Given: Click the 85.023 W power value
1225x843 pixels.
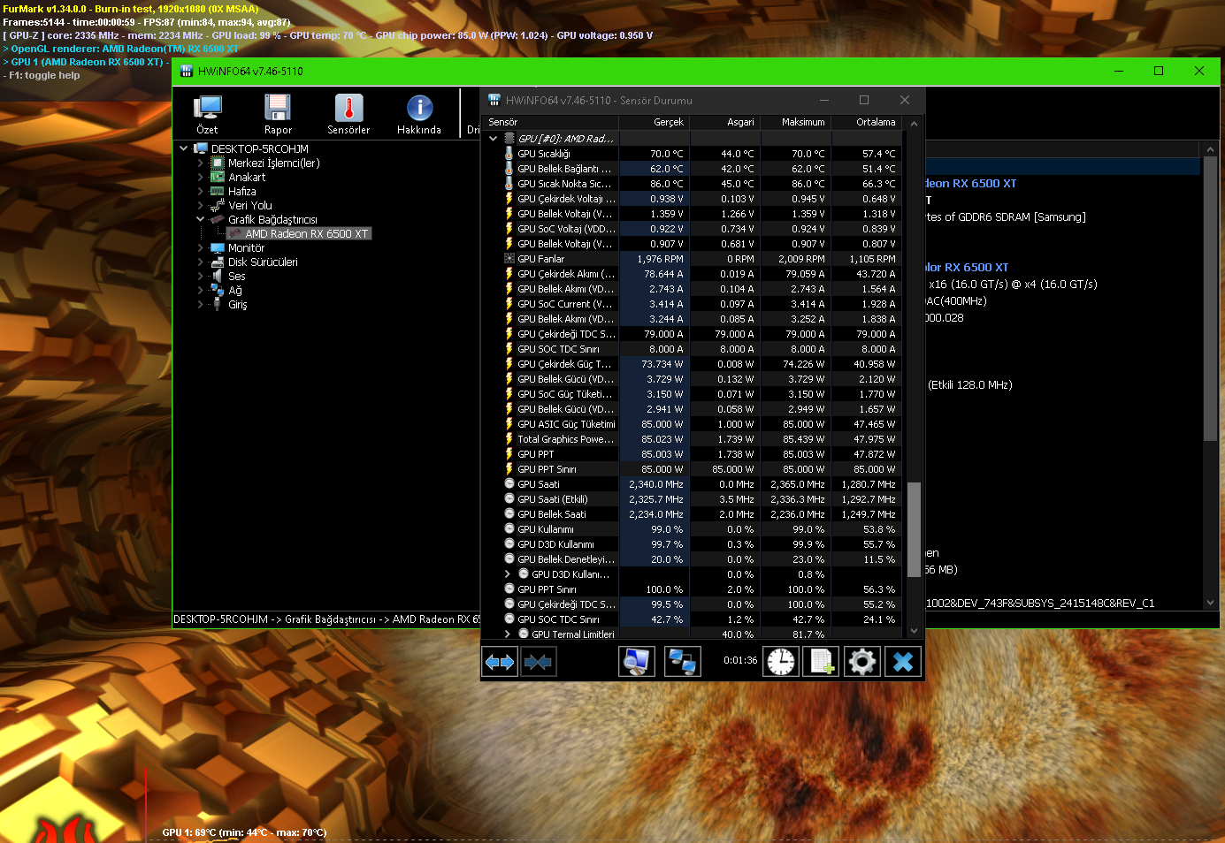Looking at the screenshot, I should coord(662,439).
